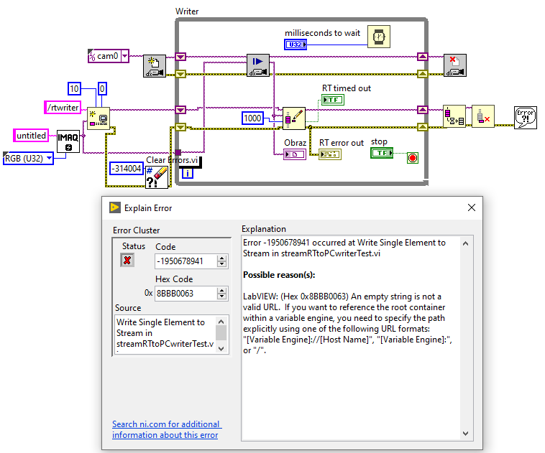Click the Simple Error Handler node

coord(525,118)
